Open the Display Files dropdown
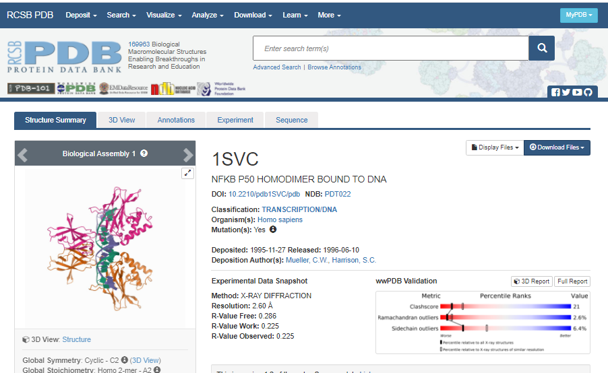Viewport: 608px width, 373px height. coord(494,147)
